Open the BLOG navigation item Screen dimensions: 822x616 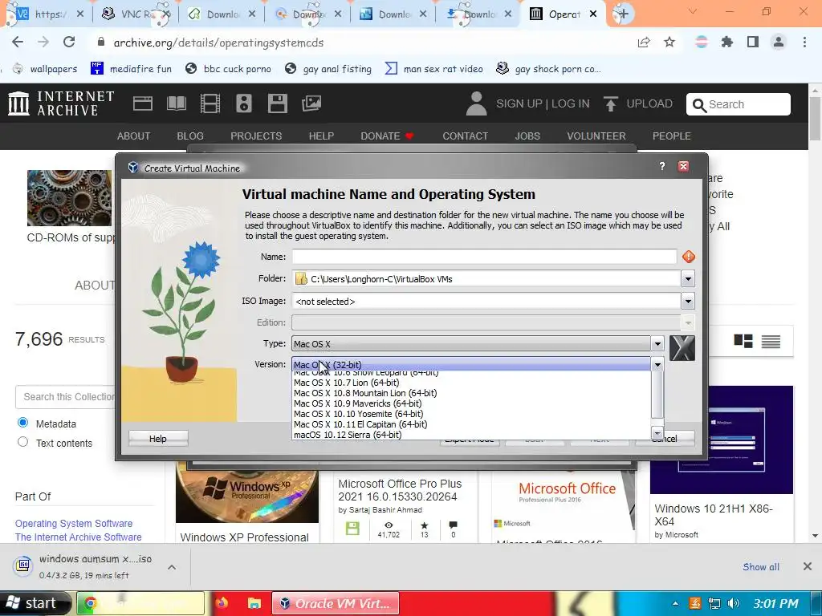pos(190,136)
